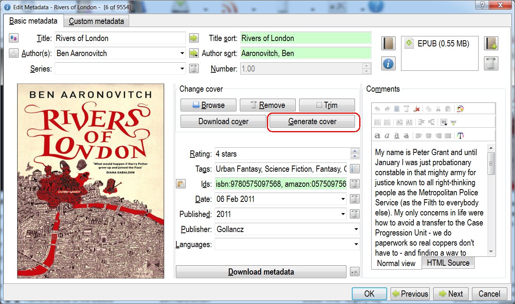Add a new format to this book
The height and width of the screenshot is (304, 515).
point(491,43)
